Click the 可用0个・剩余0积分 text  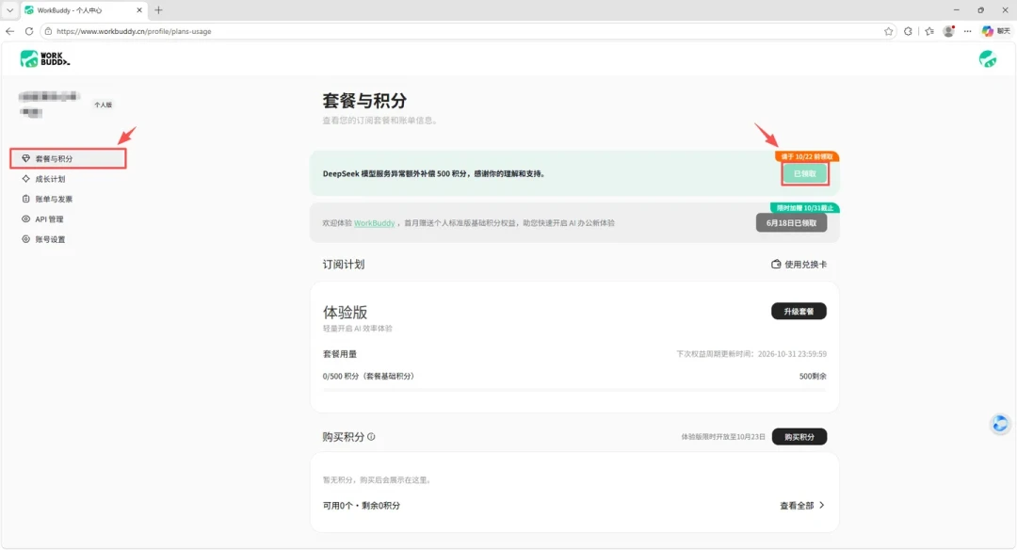pyautogui.click(x=362, y=506)
